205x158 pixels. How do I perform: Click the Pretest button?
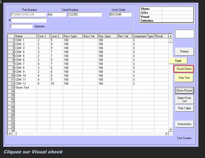click(x=184, y=52)
